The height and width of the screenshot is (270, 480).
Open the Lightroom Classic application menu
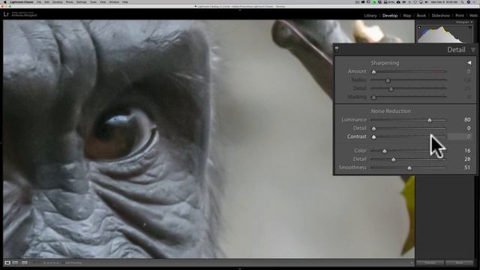tap(22, 1)
